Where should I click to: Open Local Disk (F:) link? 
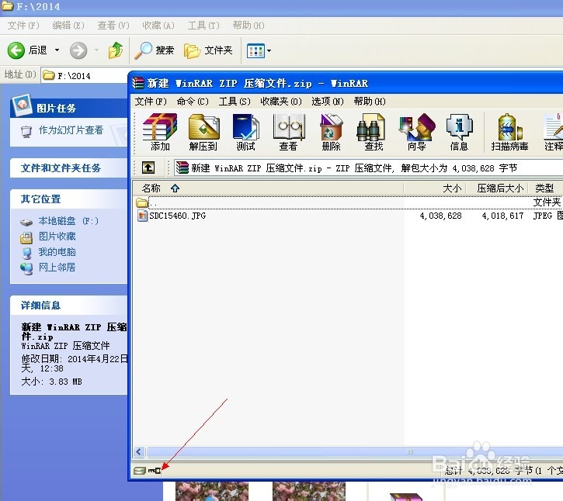pyautogui.click(x=68, y=221)
